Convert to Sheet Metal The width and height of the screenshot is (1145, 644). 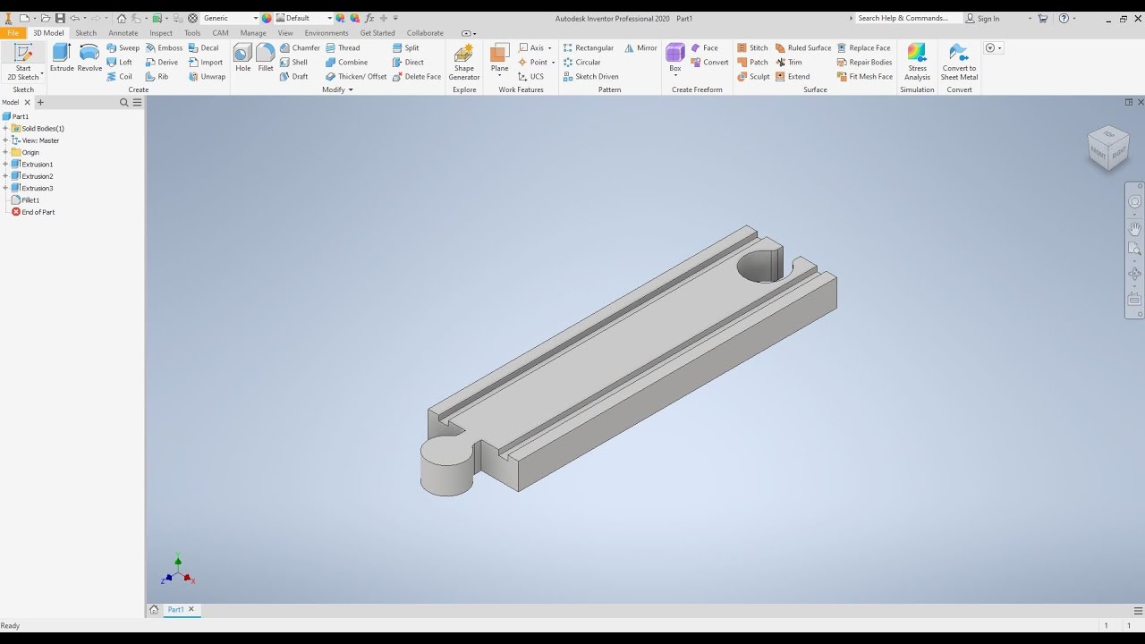point(959,62)
